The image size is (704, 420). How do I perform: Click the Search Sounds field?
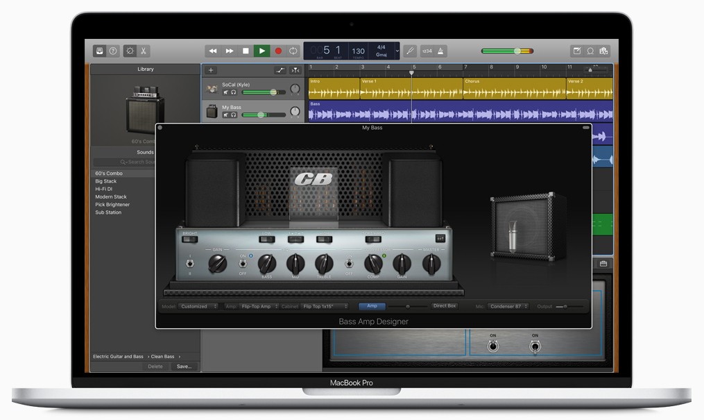point(124,162)
